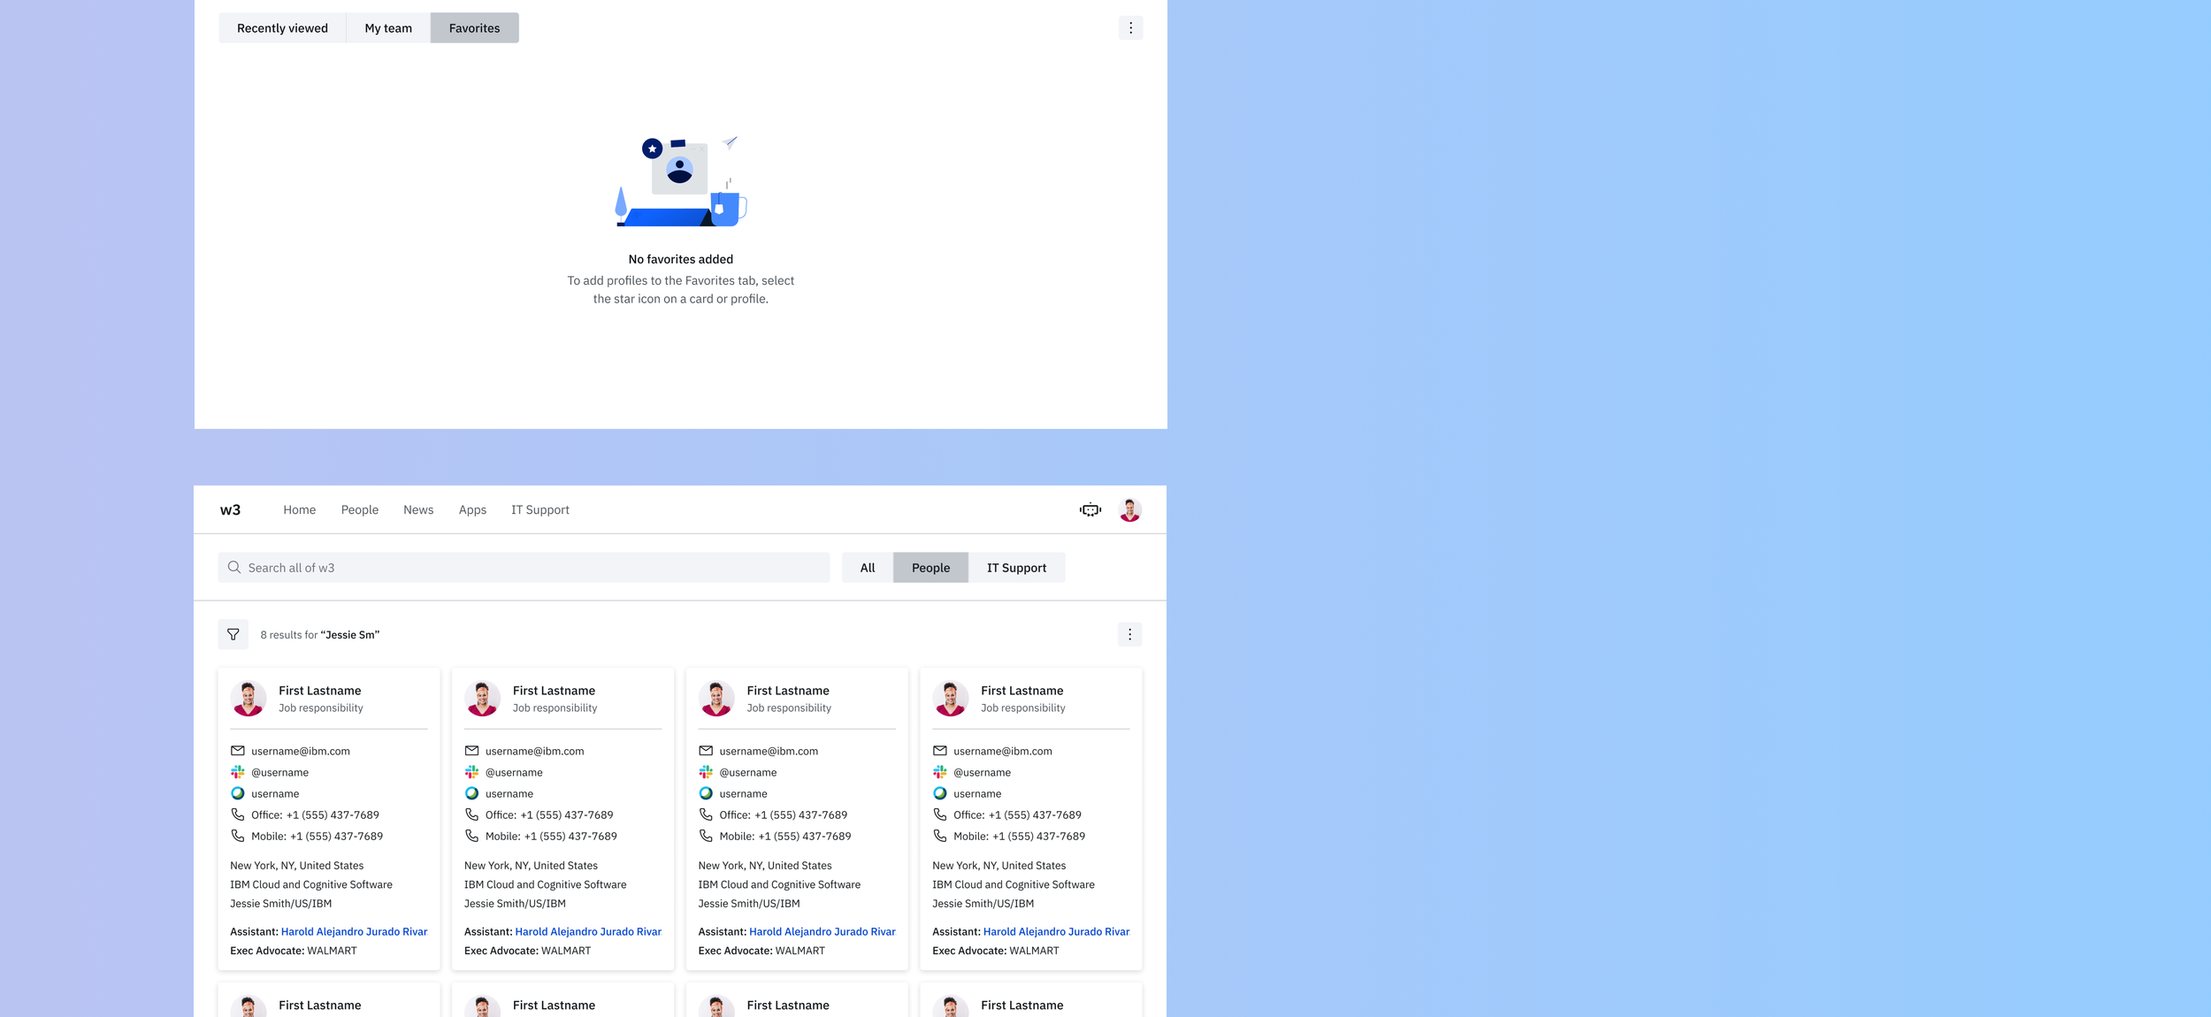Click the filter funnel icon
This screenshot has width=2211, height=1017.
(x=233, y=634)
